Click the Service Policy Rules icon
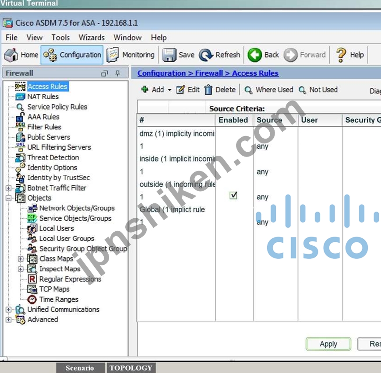Image resolution: width=381 pixels, height=373 pixels. pos(20,107)
